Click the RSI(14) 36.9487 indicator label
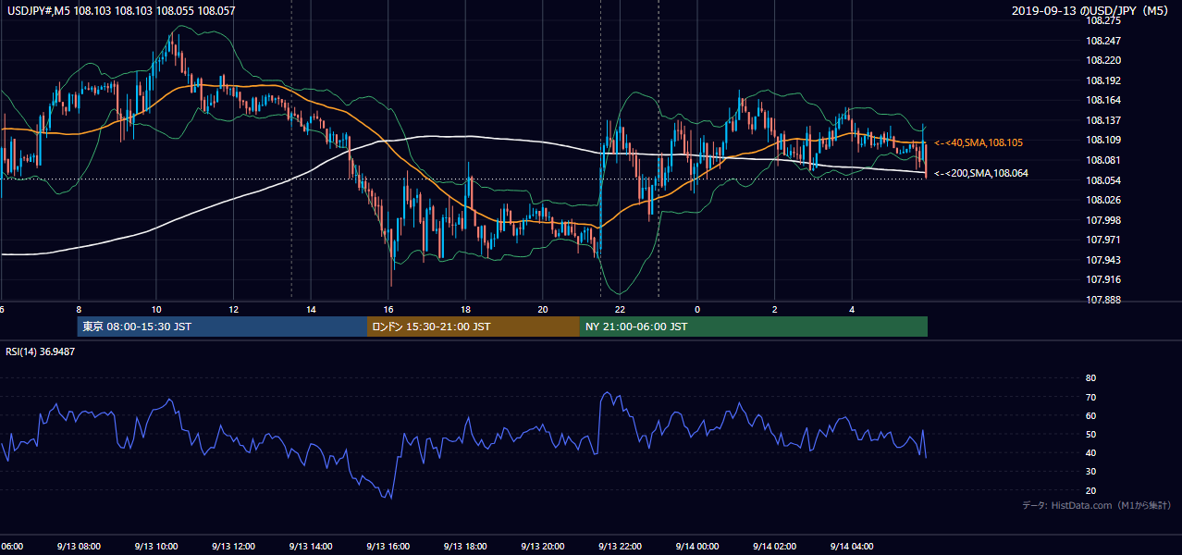The width and height of the screenshot is (1182, 555). 41,351
